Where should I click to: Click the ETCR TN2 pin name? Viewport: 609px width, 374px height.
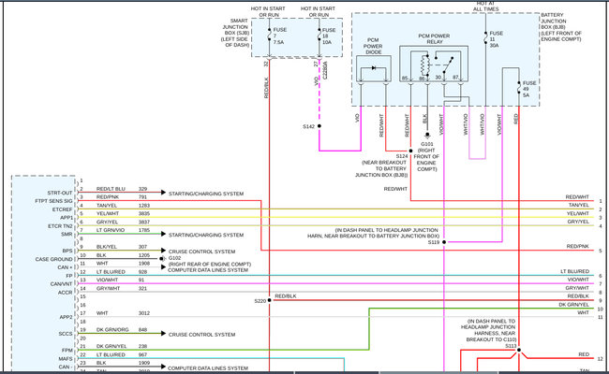(60, 225)
